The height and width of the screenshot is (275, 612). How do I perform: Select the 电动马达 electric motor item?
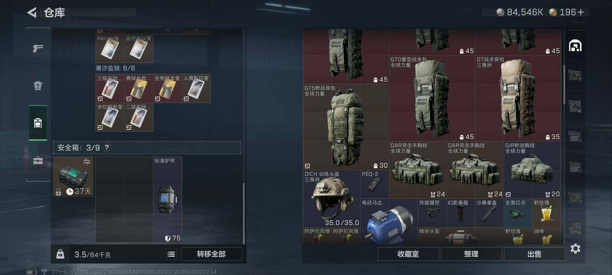coord(389,221)
